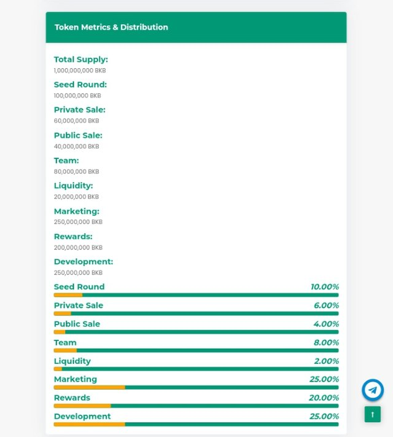Open the Telegram chat icon

click(x=373, y=390)
